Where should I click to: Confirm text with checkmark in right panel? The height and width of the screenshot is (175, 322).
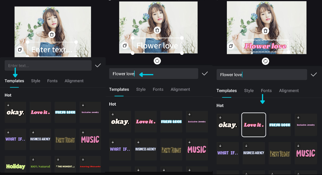(314, 74)
